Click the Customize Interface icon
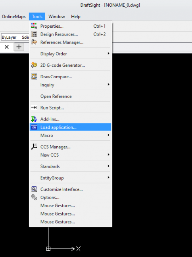The height and width of the screenshot is (257, 192). click(34, 189)
